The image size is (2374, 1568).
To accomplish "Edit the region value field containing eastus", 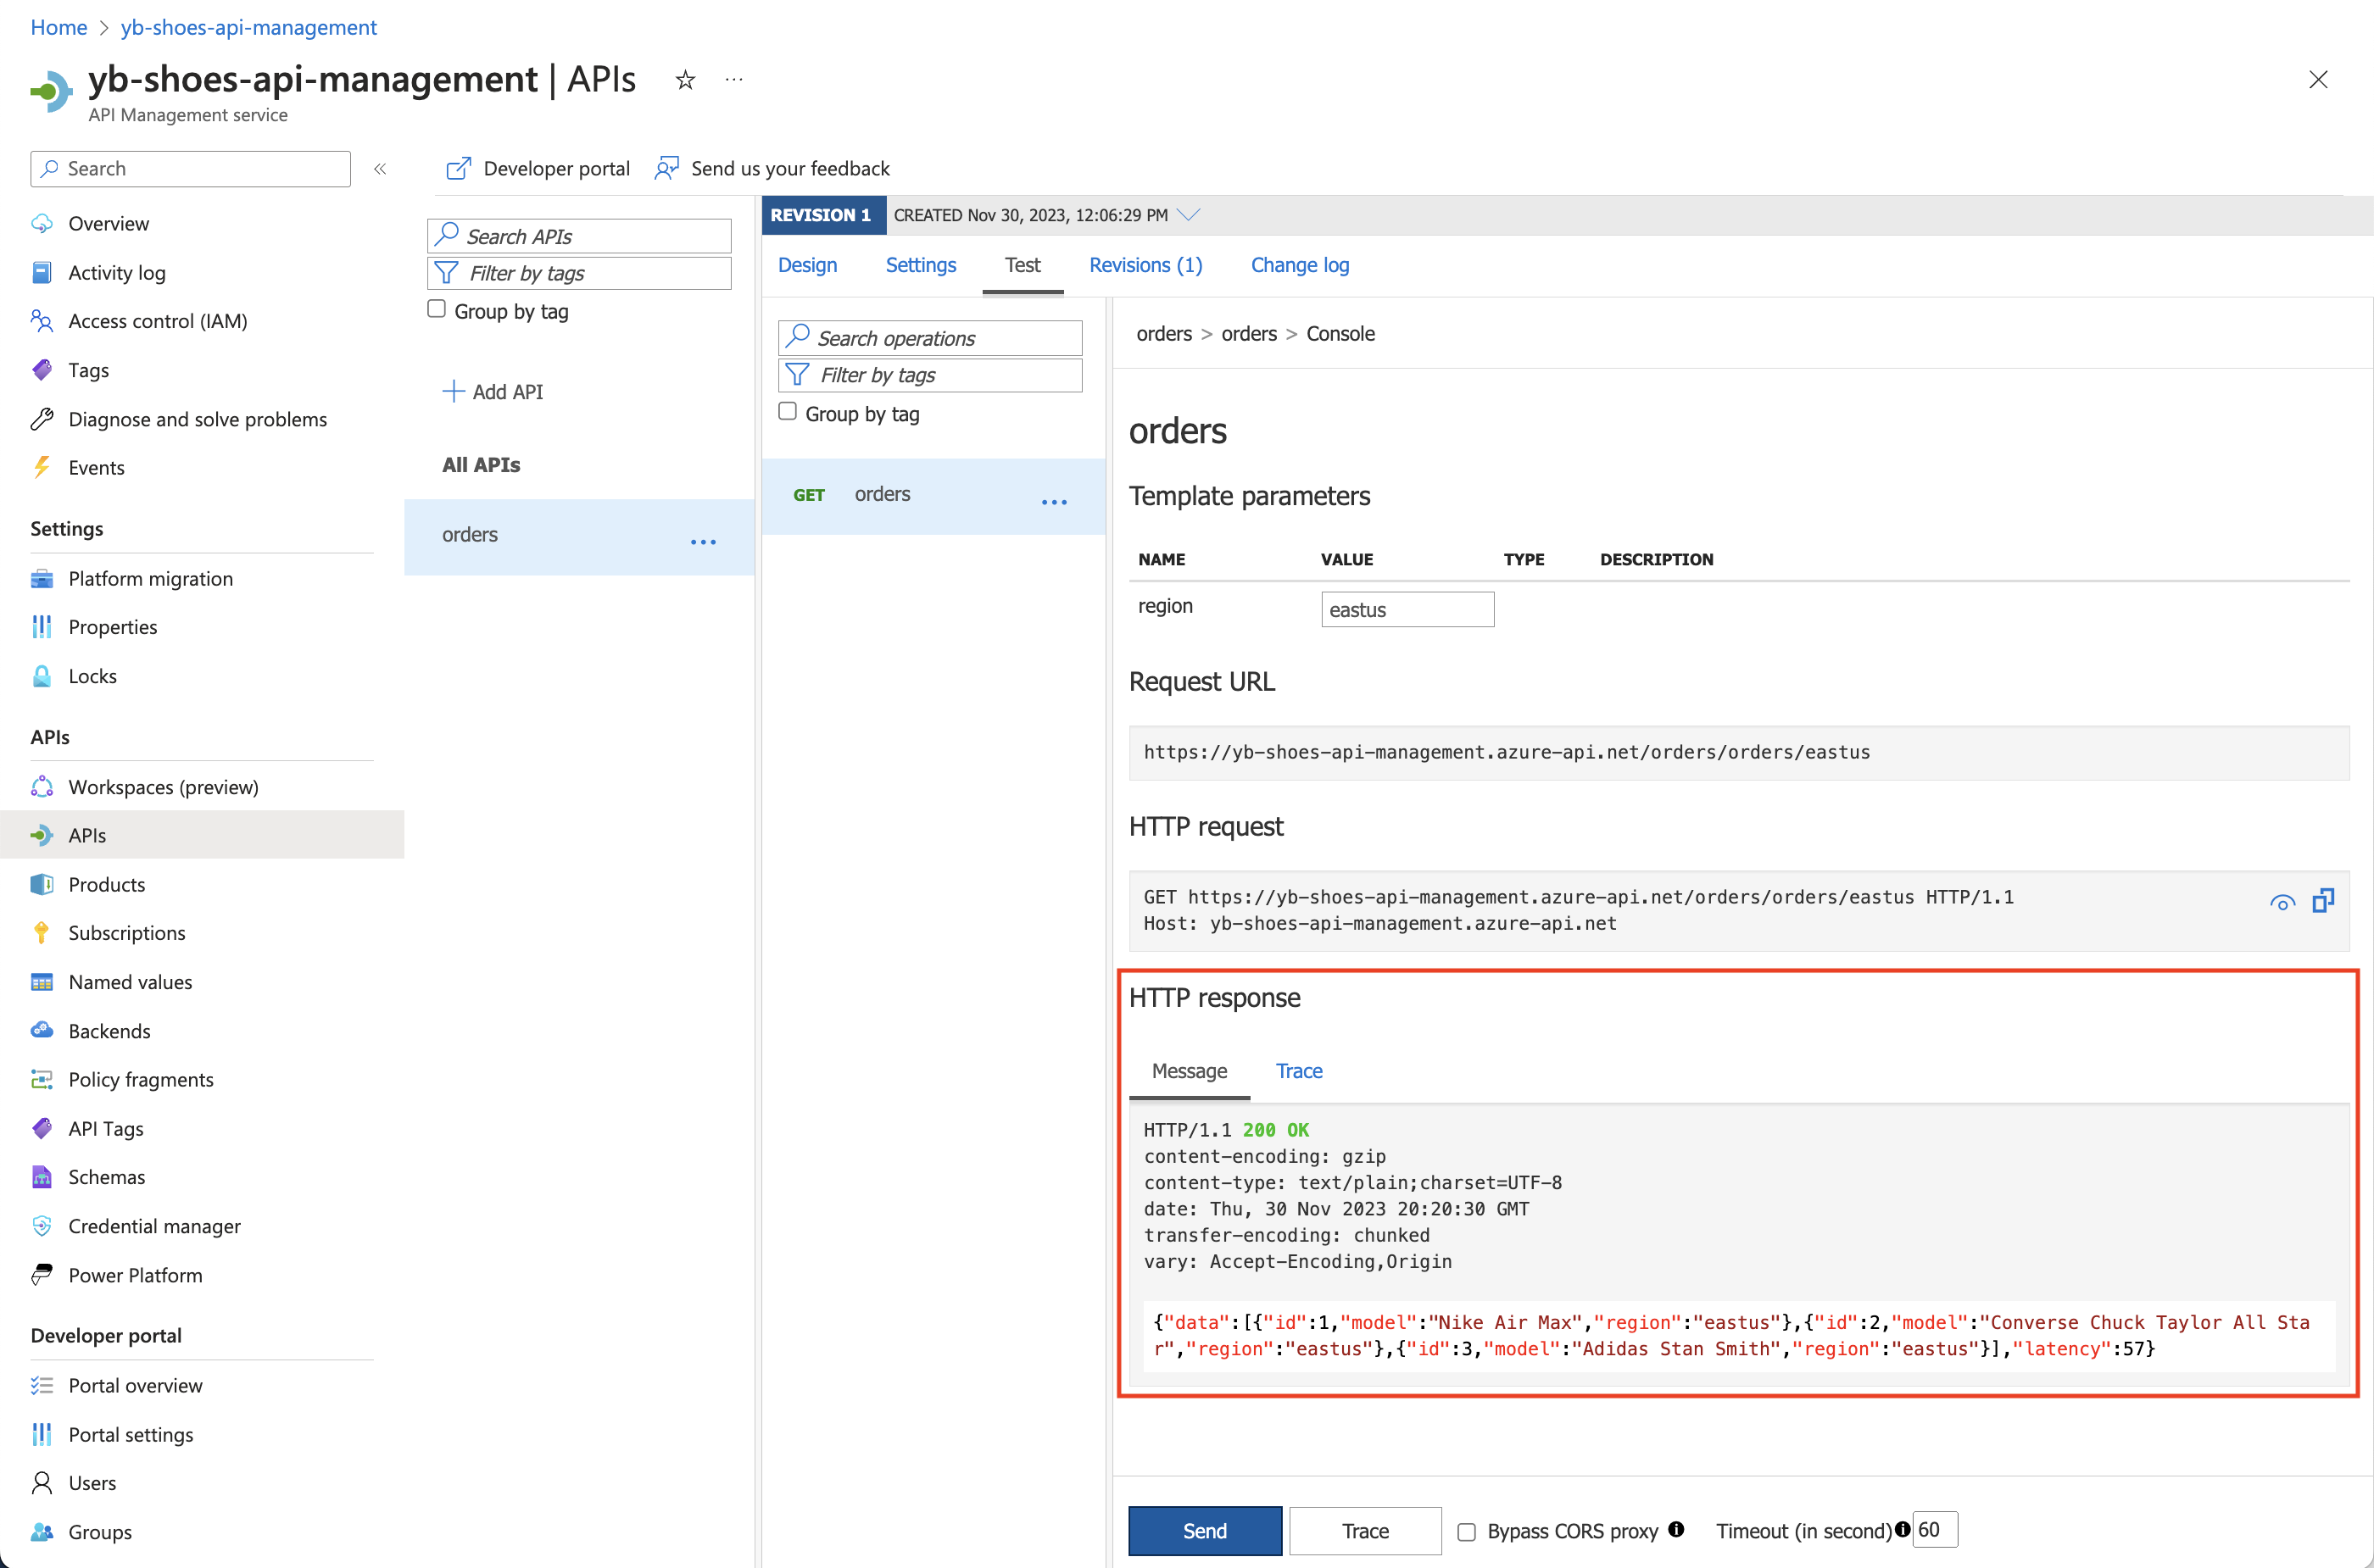I will pos(1407,608).
